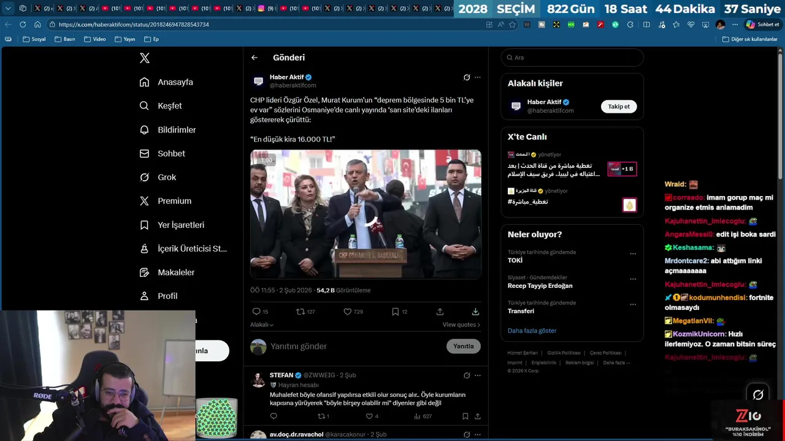
Task: Open the @haberaktifcom profile handle on the post
Action: pyautogui.click(x=293, y=85)
